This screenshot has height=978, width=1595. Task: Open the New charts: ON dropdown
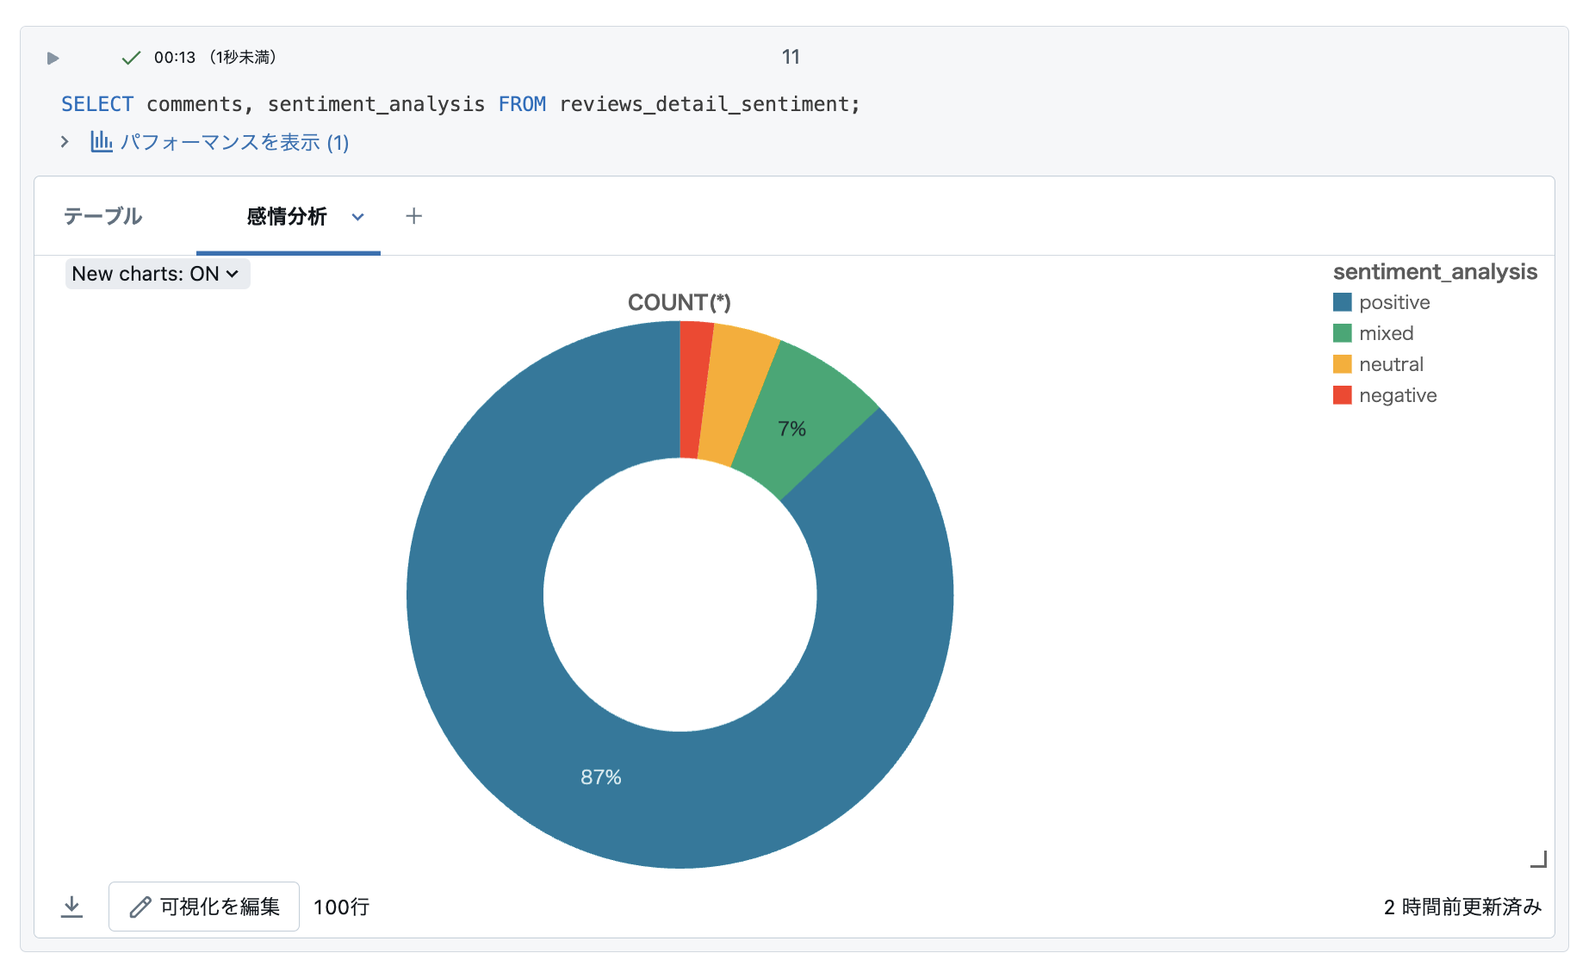click(x=158, y=274)
